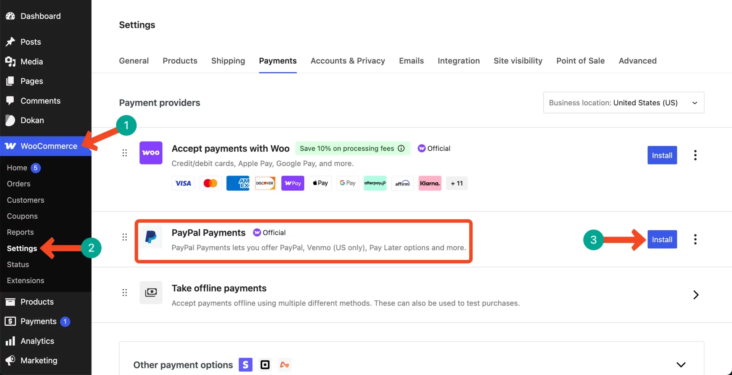Image resolution: width=732 pixels, height=375 pixels.
Task: Open the Business location dropdown
Action: click(x=624, y=103)
